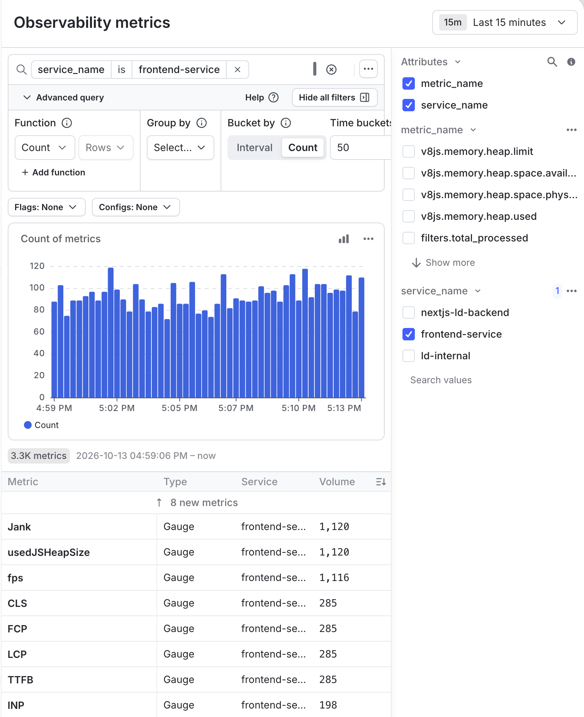The width and height of the screenshot is (584, 717).
Task: Sort table by Type column header
Action: pyautogui.click(x=175, y=482)
